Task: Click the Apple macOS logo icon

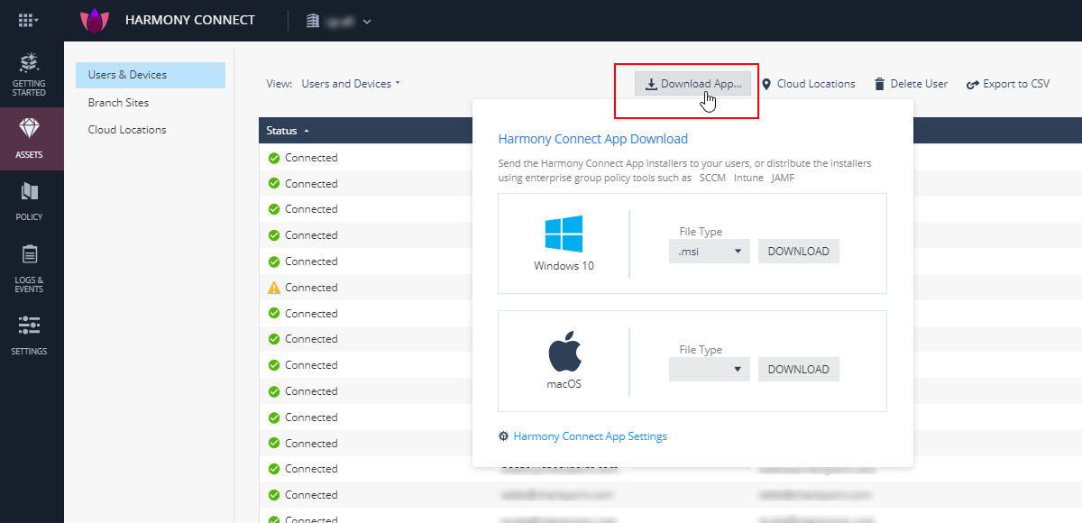Action: pyautogui.click(x=564, y=352)
